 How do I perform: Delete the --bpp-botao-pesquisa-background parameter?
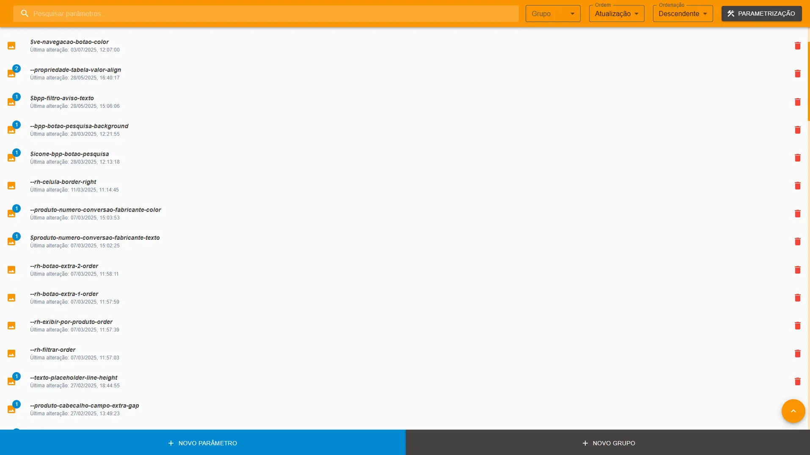click(x=797, y=130)
